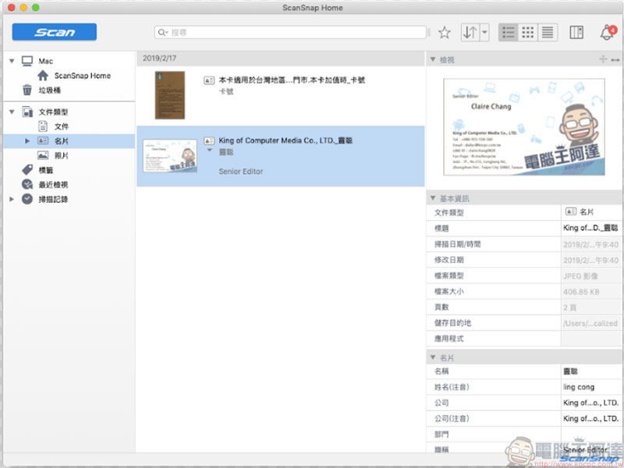Click the 掃描記錄 clock icon
Viewport: 624px width, 468px height.
(27, 199)
